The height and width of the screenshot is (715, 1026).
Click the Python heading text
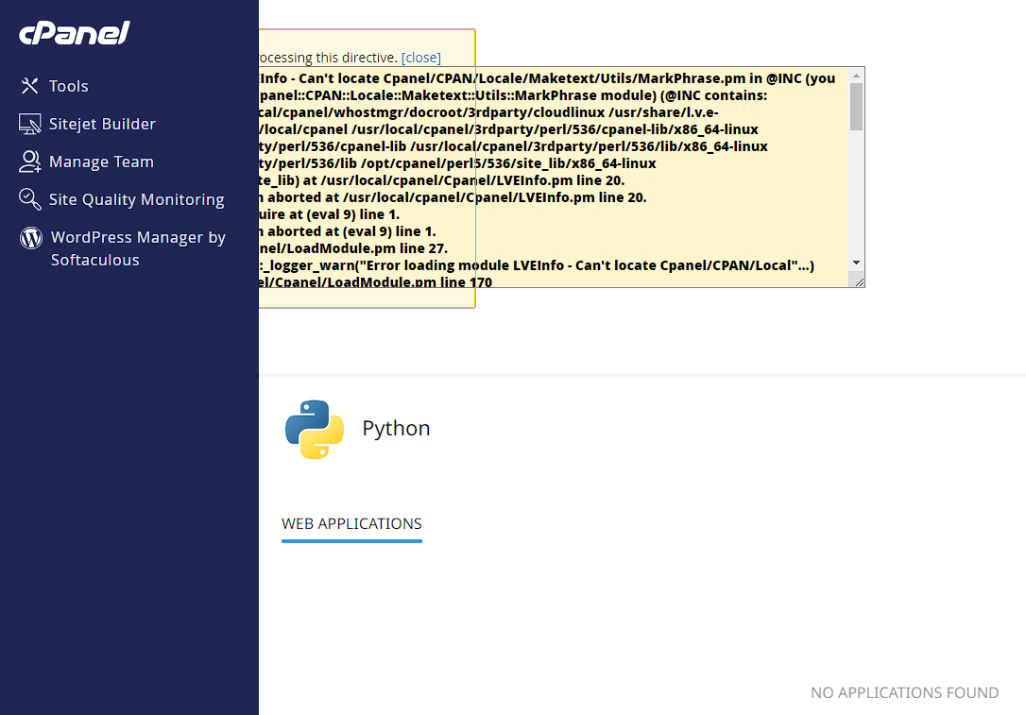tap(396, 429)
